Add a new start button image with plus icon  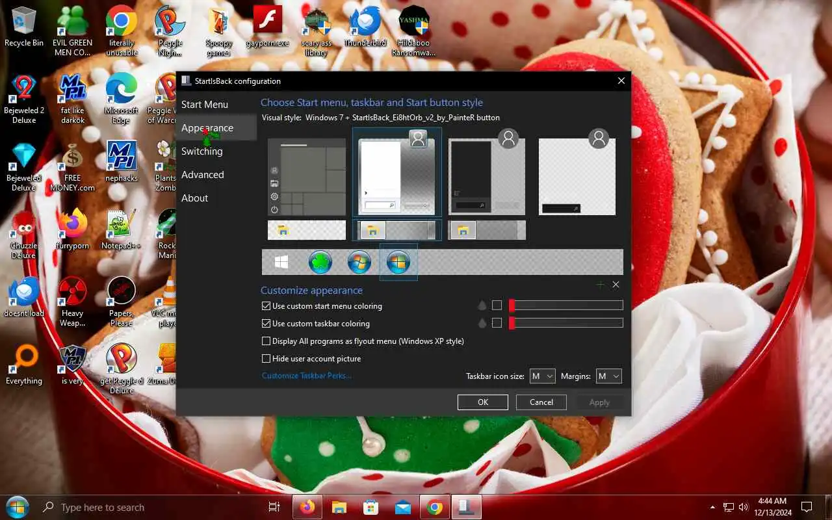(600, 285)
